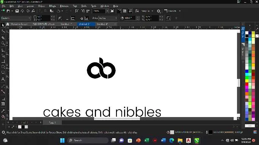Open Excel from the taskbar
Screen dimensions: 259x145
coord(147,140)
